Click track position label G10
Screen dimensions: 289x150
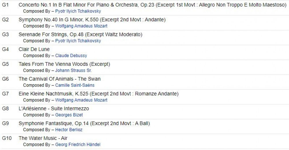(x=7, y=138)
